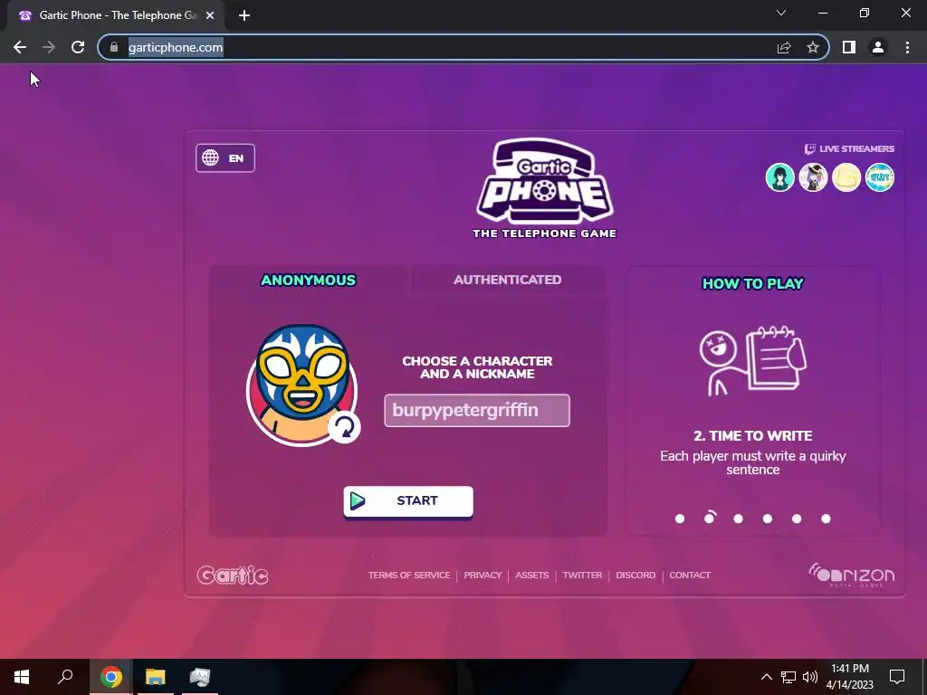Open the tab search chevron

click(x=781, y=13)
